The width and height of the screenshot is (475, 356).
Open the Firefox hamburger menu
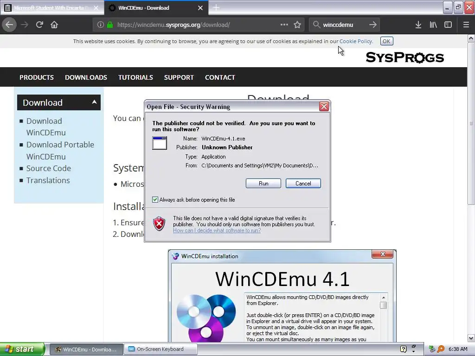[x=466, y=25]
